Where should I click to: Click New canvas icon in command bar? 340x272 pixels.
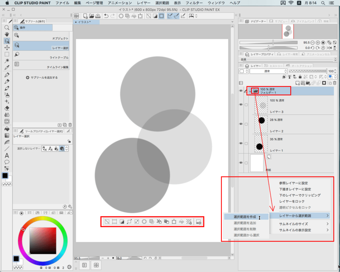pyautogui.click(x=85, y=16)
